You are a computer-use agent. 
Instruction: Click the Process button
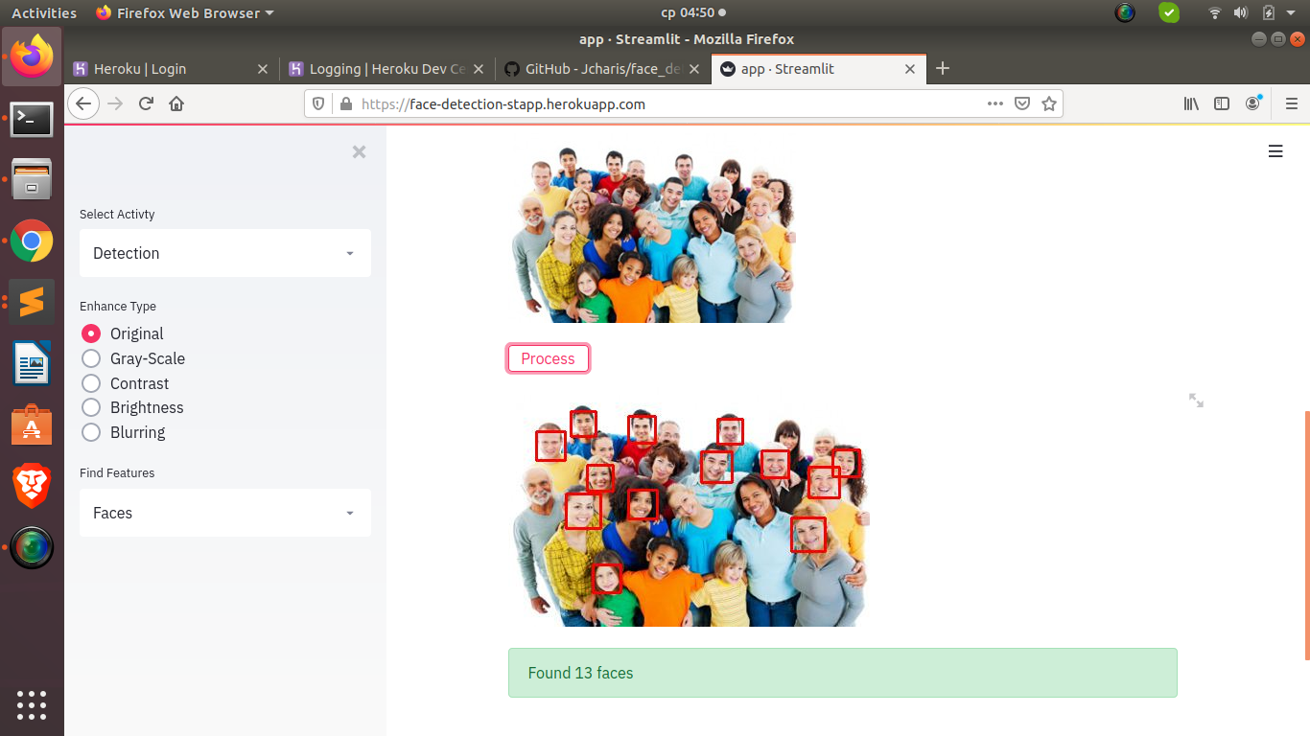[548, 357]
